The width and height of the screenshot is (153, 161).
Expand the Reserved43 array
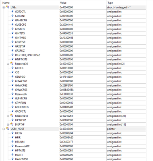pyautogui.click(x=8, y=116)
